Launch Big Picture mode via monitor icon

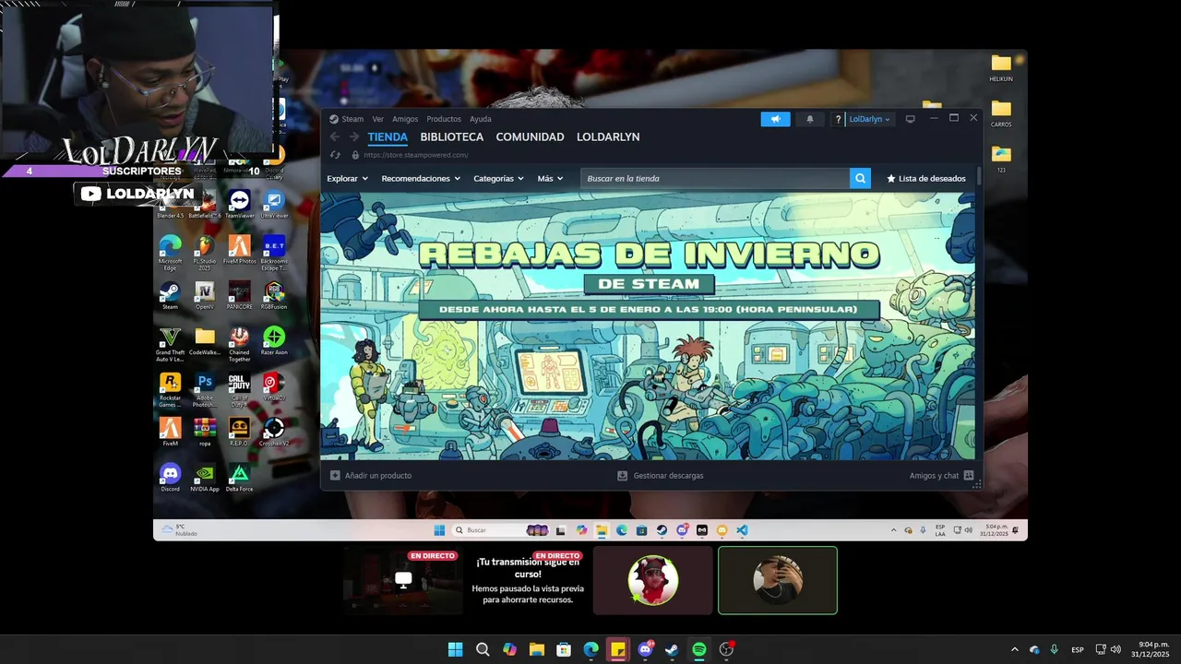pyautogui.click(x=910, y=119)
